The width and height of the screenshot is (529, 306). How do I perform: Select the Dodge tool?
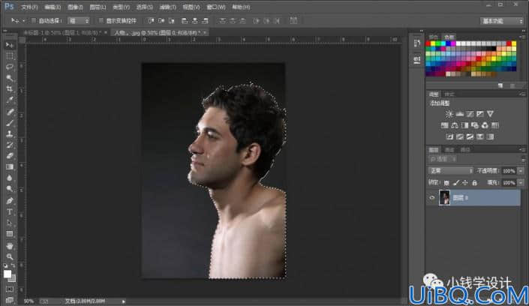tap(10, 189)
